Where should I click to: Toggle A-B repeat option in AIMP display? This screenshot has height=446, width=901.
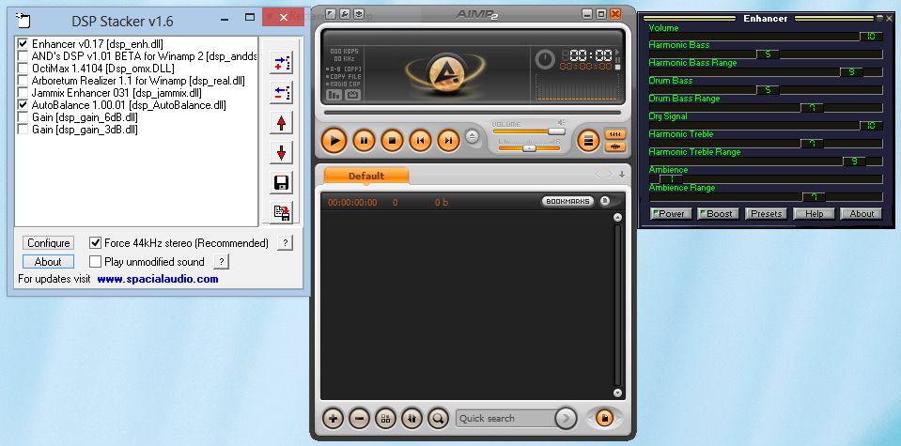(x=346, y=69)
